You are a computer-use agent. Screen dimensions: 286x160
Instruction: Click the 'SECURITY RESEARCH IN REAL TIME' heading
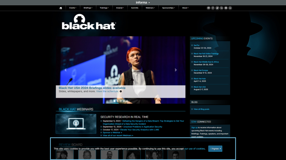(124, 117)
